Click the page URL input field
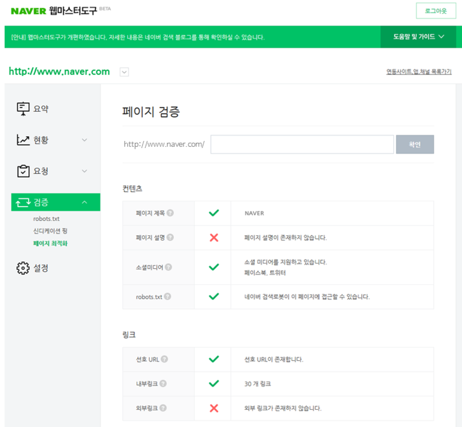Image resolution: width=462 pixels, height=427 pixels. [302, 145]
